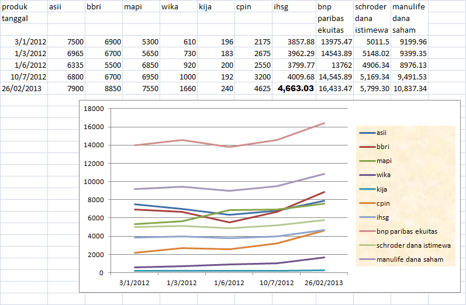Select ihsg value 3857.88

(294, 41)
